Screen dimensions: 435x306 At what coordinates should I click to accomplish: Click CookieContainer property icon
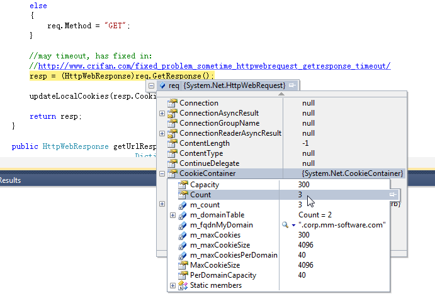pyautogui.click(x=172, y=173)
